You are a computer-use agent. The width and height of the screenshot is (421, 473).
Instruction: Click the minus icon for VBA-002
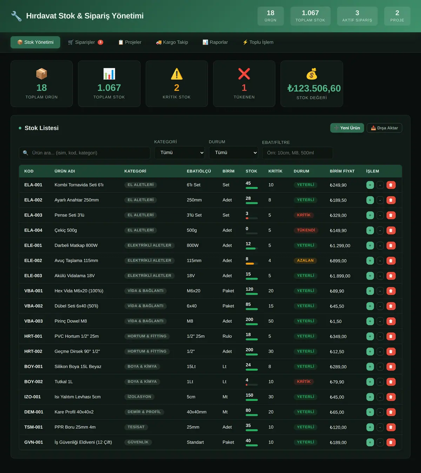click(x=380, y=306)
